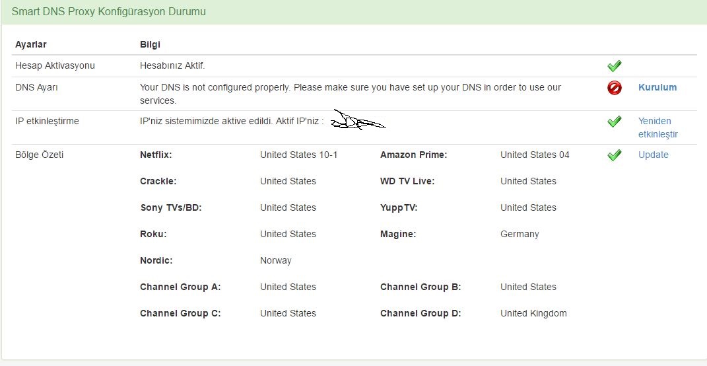The image size is (707, 366).
Task: Click the Bilgi column header
Action: click(150, 44)
